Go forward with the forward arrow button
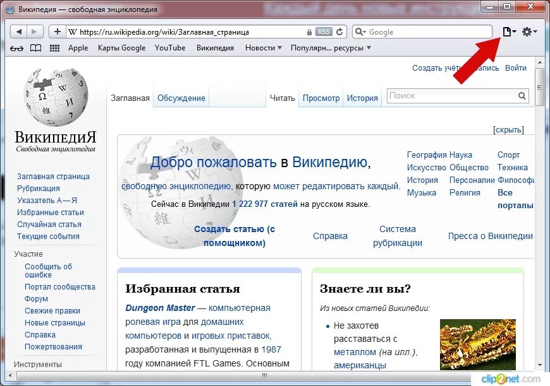The image size is (550, 386). pos(35,32)
